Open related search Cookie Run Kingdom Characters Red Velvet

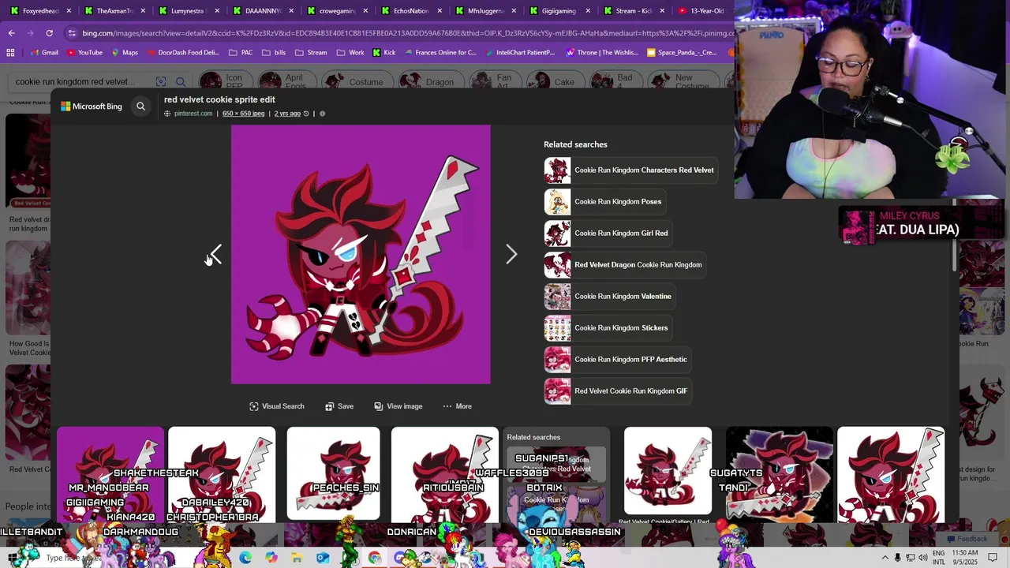[630, 170]
